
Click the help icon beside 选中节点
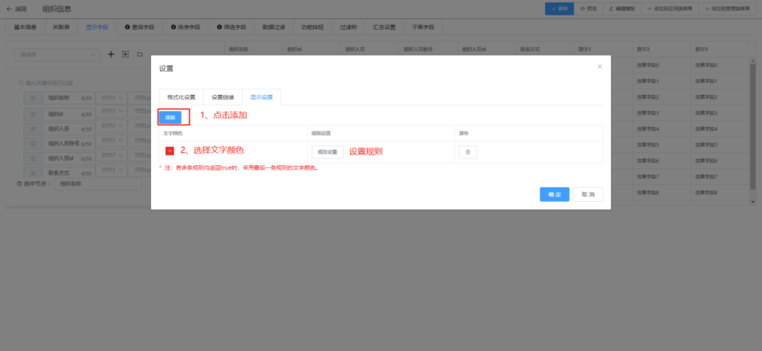19,184
